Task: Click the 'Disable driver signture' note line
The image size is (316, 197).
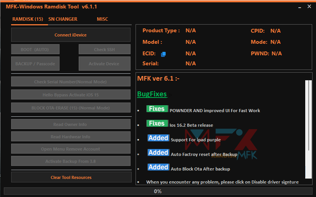Action: click(222, 182)
